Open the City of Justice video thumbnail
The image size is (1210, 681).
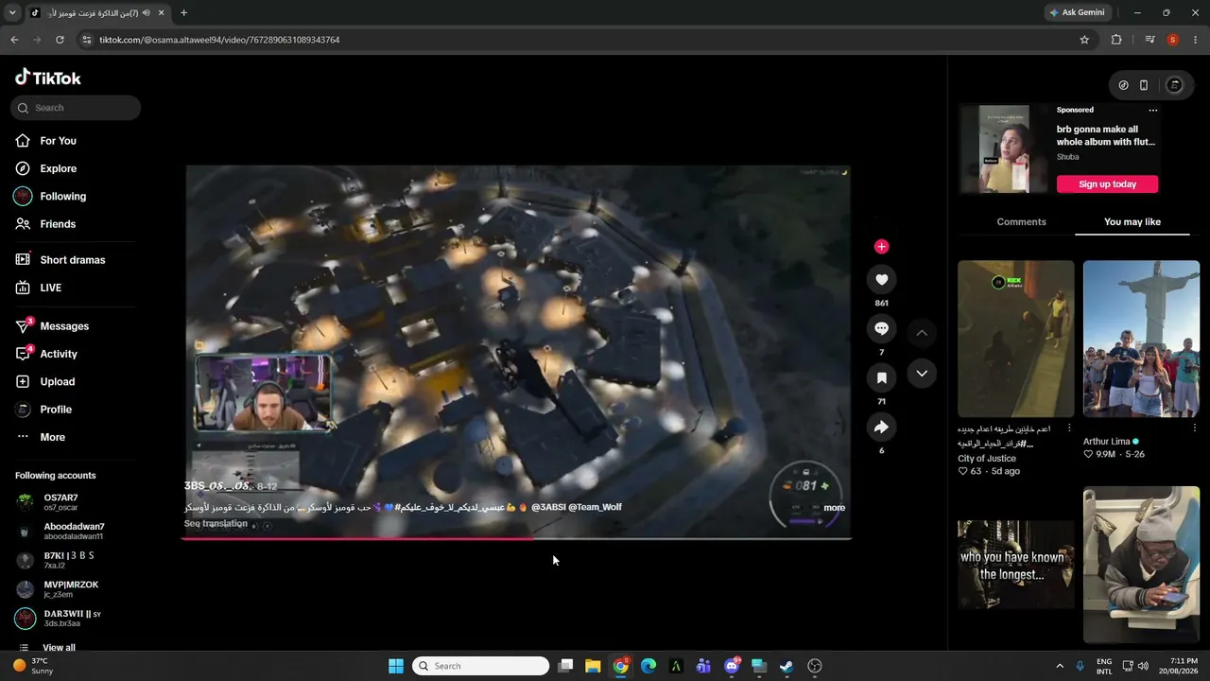[x=1016, y=339]
